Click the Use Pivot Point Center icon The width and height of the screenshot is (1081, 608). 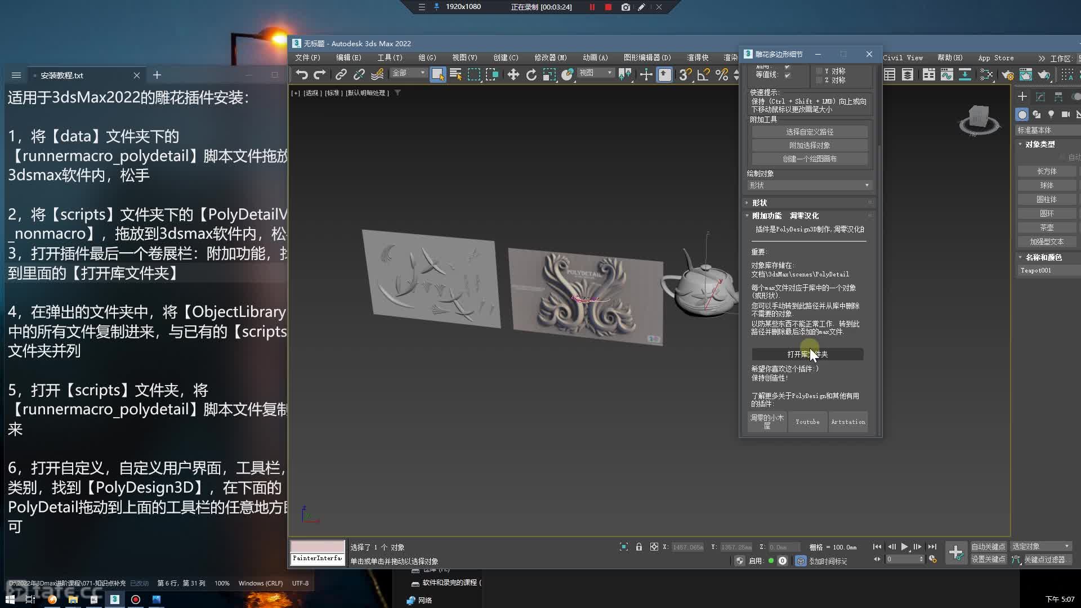[625, 74]
